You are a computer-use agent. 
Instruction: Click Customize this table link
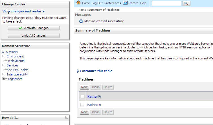(x=96, y=71)
